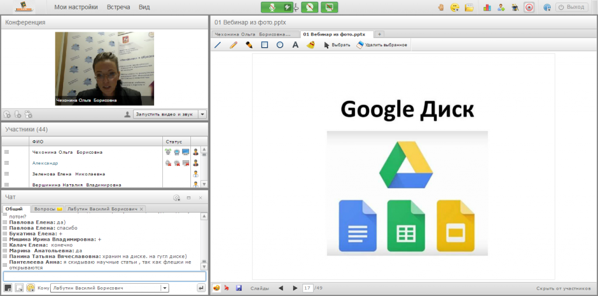Open the Мои настройки menu

[x=76, y=7]
